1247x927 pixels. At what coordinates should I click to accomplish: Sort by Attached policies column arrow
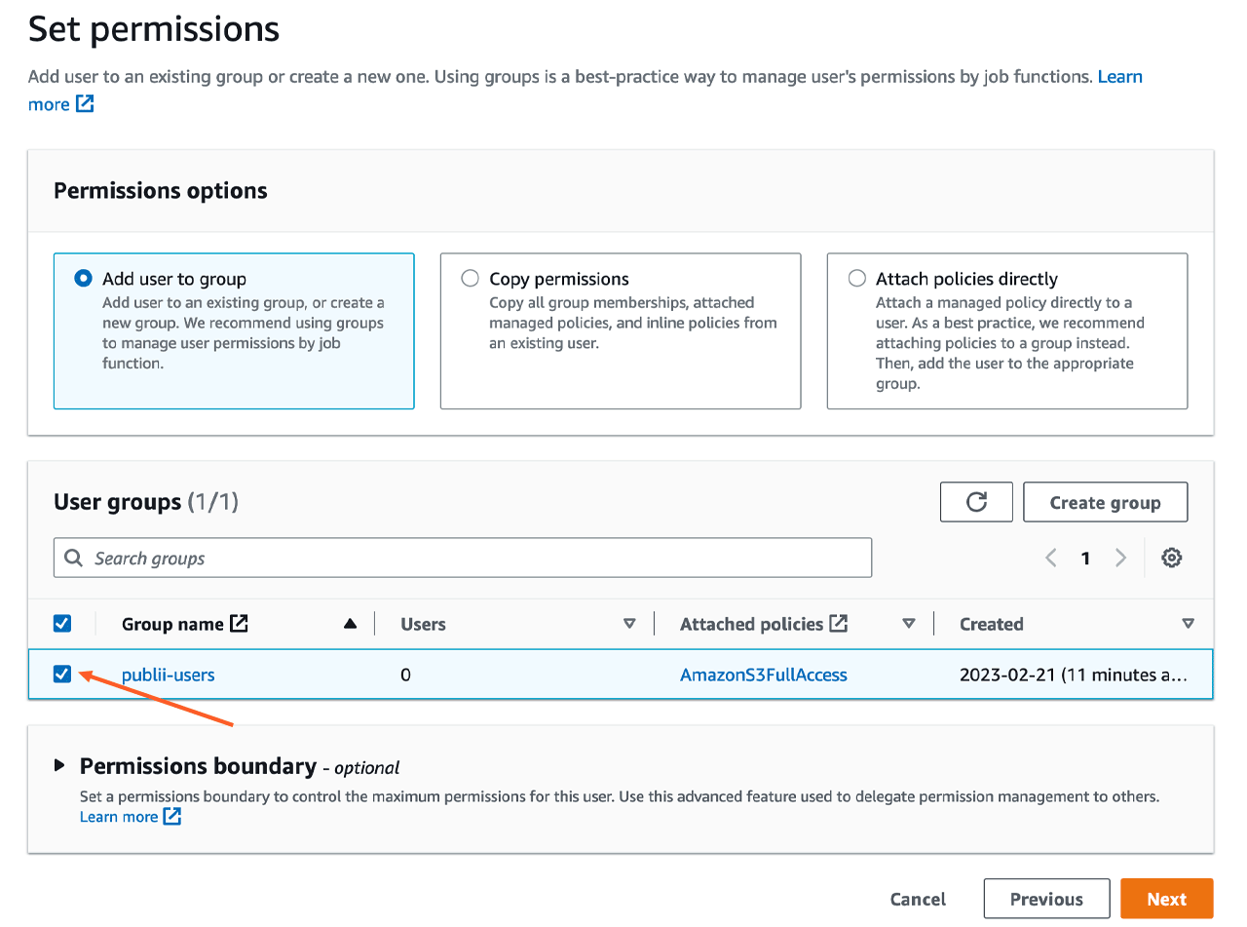909,624
